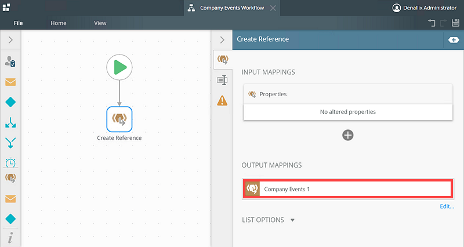This screenshot has width=464, height=247.
Task: Click the Edit... link
Action: (447, 206)
